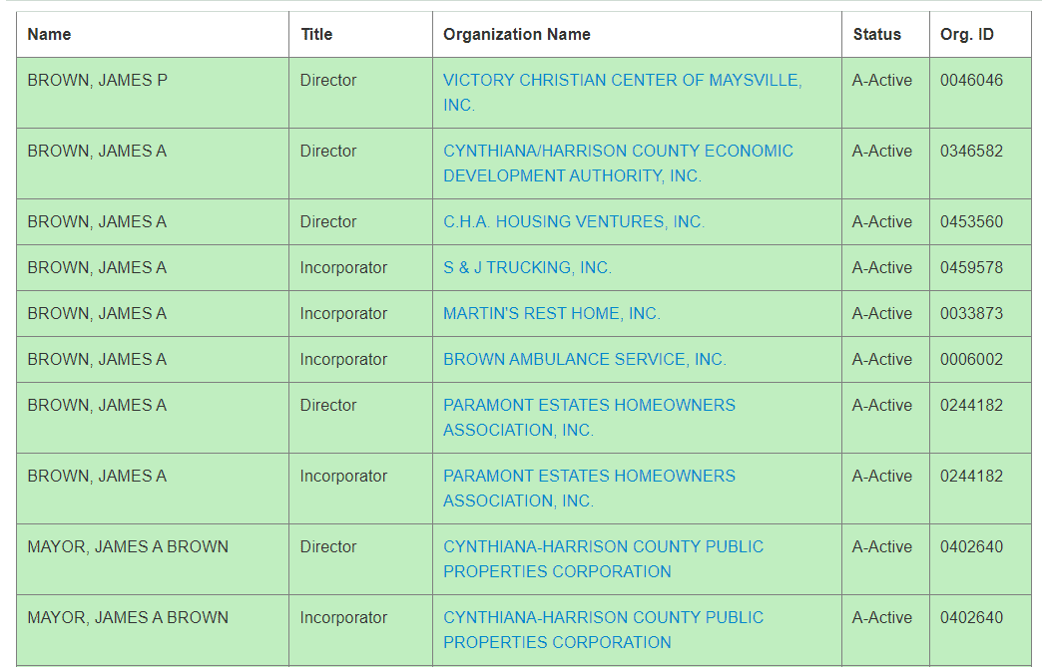Click the A-Active status beside S & J TRUCKING
1046x667 pixels.
880,267
